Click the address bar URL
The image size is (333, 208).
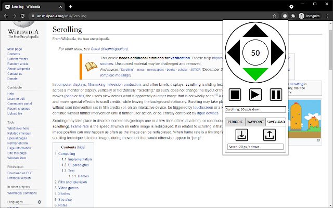pos(62,16)
